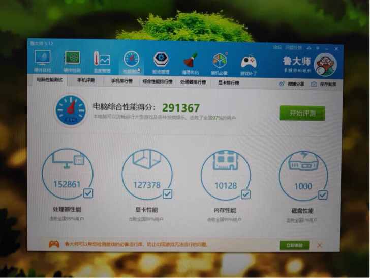
Task: Switch to 综合性能排行榜 tab
Action: tap(158, 81)
